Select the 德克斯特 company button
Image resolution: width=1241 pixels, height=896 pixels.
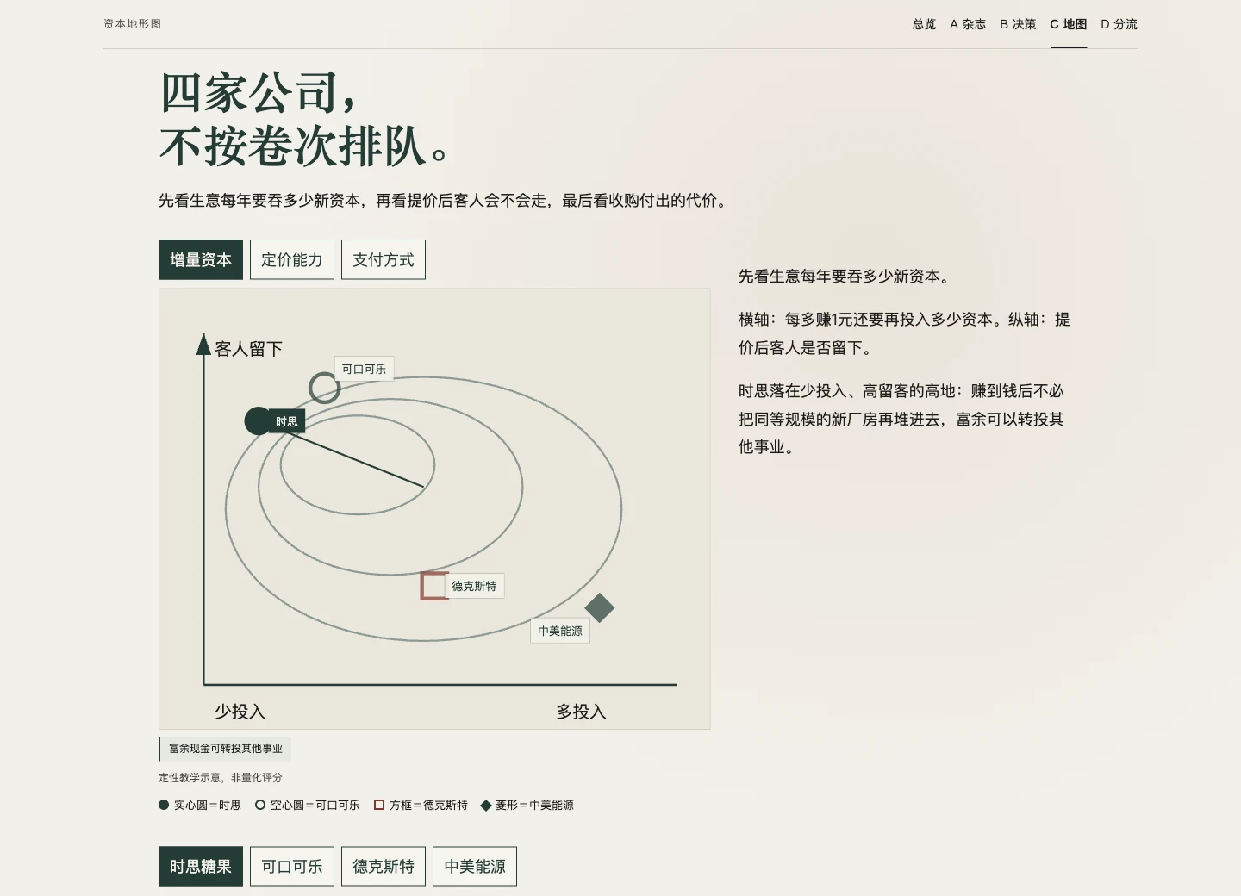click(384, 866)
